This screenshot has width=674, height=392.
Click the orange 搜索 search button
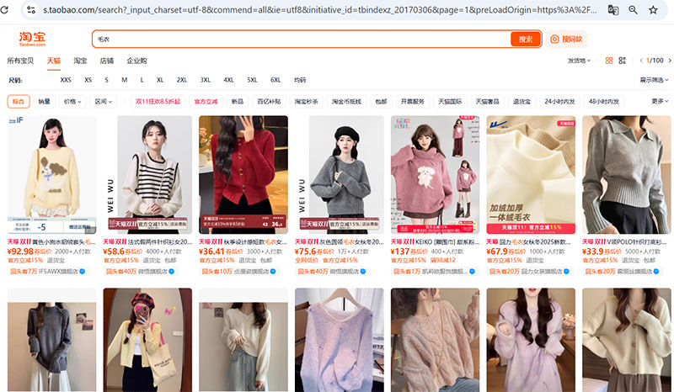[525, 40]
